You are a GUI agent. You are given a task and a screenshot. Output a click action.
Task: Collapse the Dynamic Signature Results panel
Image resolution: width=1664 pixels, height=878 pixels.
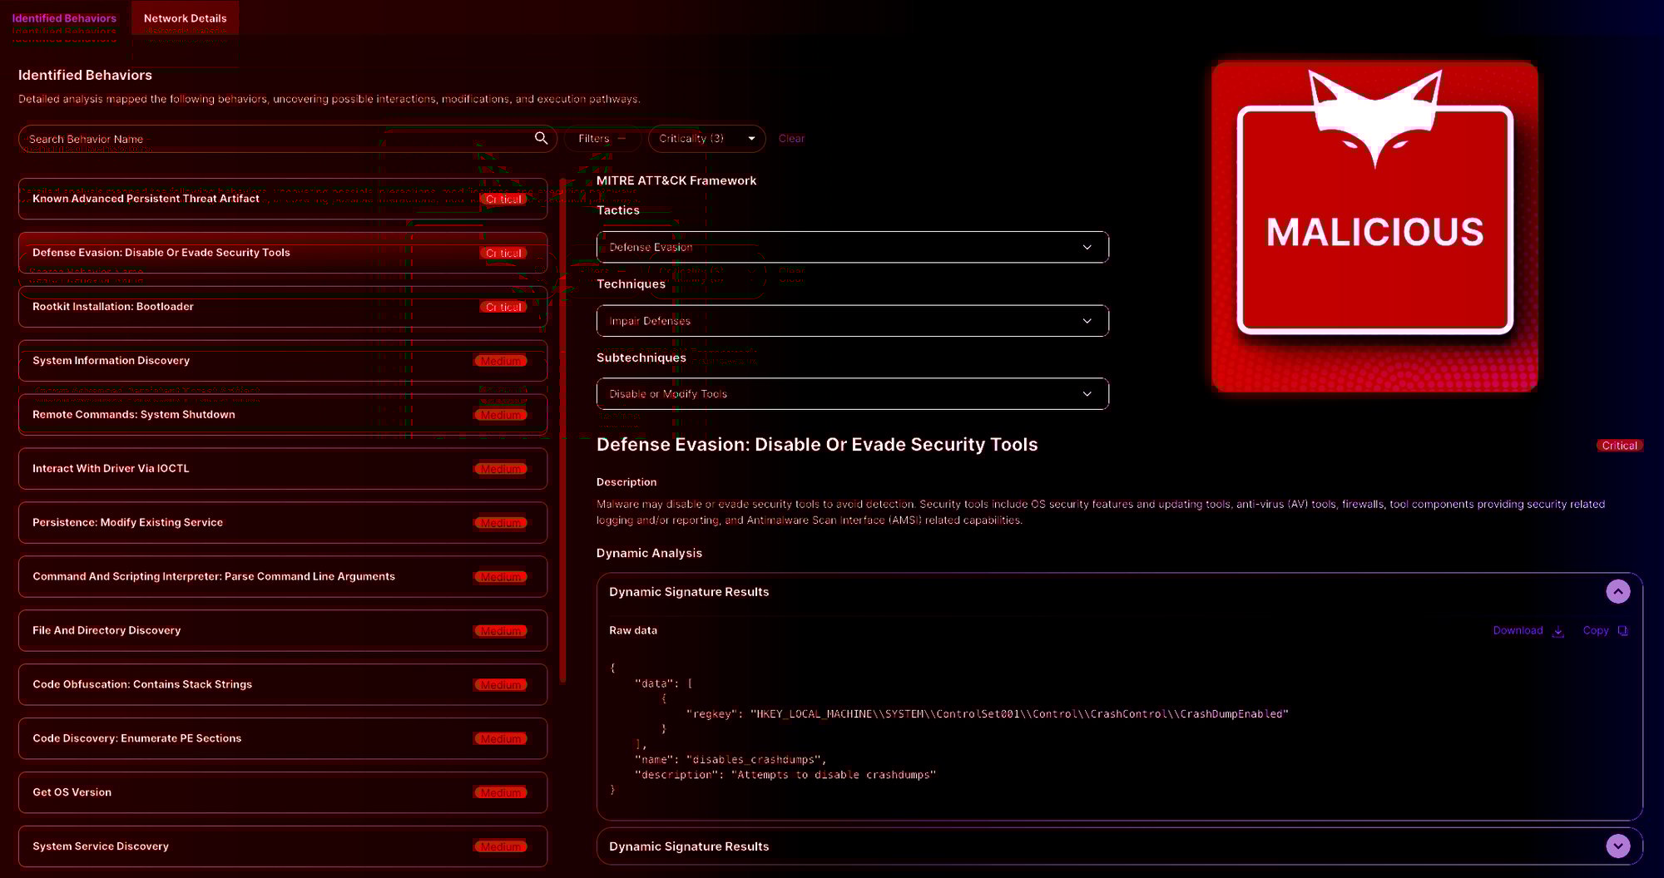tap(1618, 591)
